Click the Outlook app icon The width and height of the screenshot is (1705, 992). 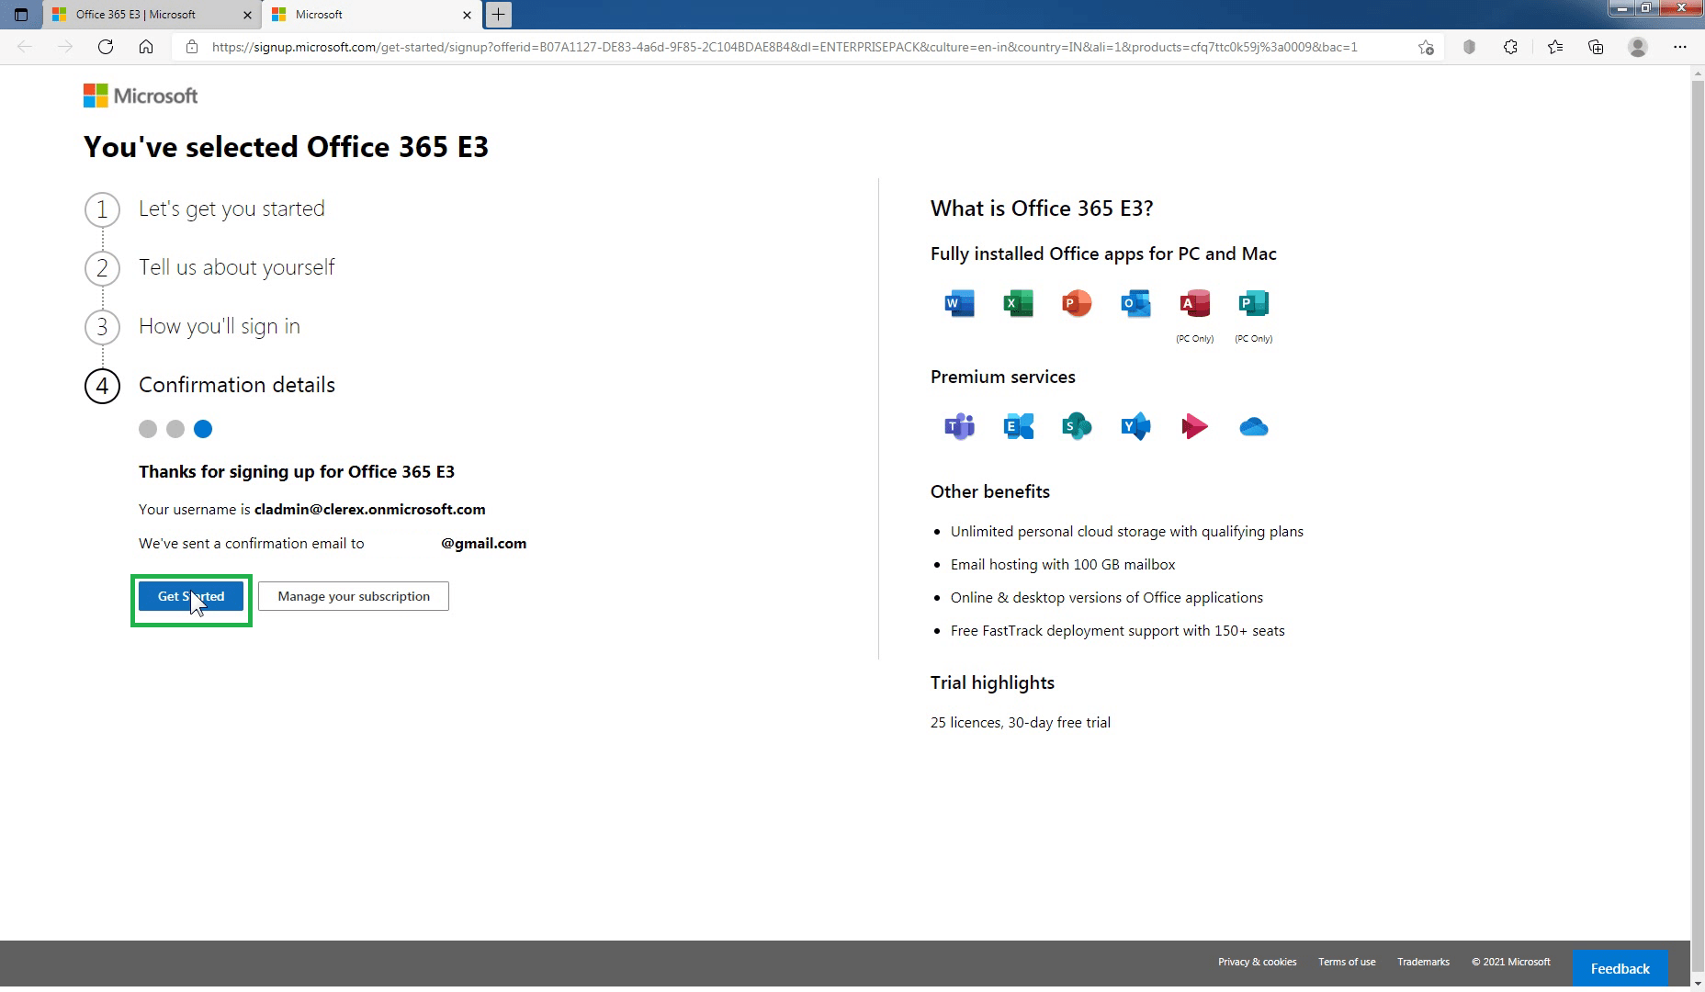point(1135,303)
